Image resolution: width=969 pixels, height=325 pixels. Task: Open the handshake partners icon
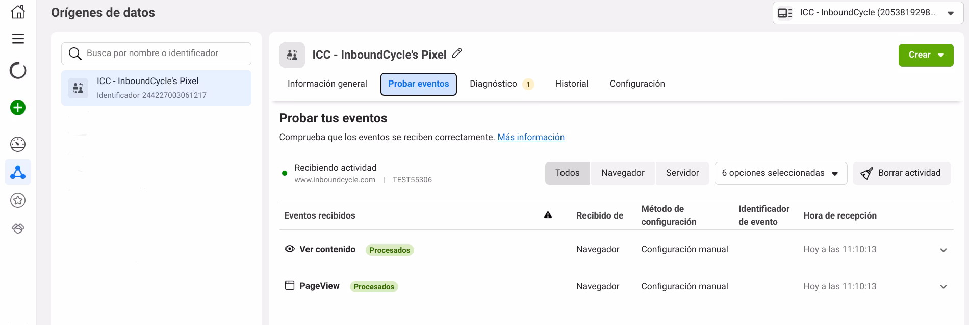tap(18, 228)
